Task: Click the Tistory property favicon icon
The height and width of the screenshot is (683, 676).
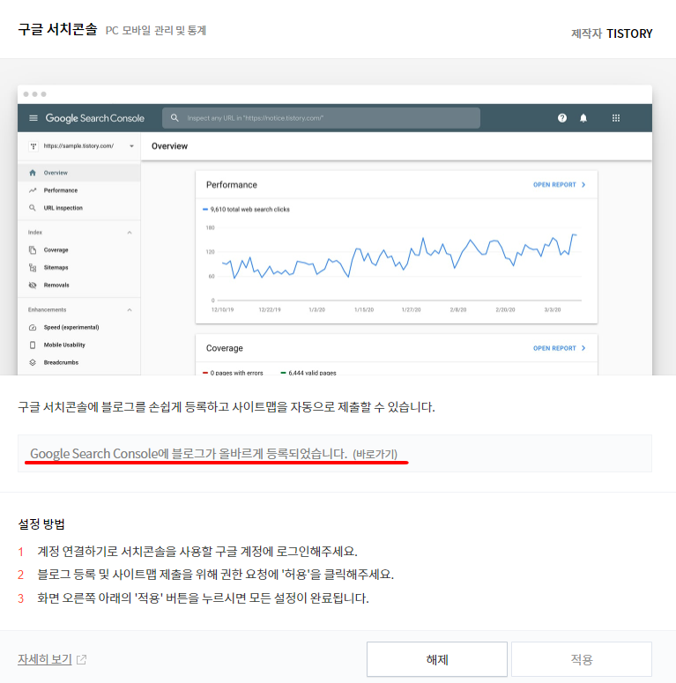Action: pyautogui.click(x=33, y=146)
